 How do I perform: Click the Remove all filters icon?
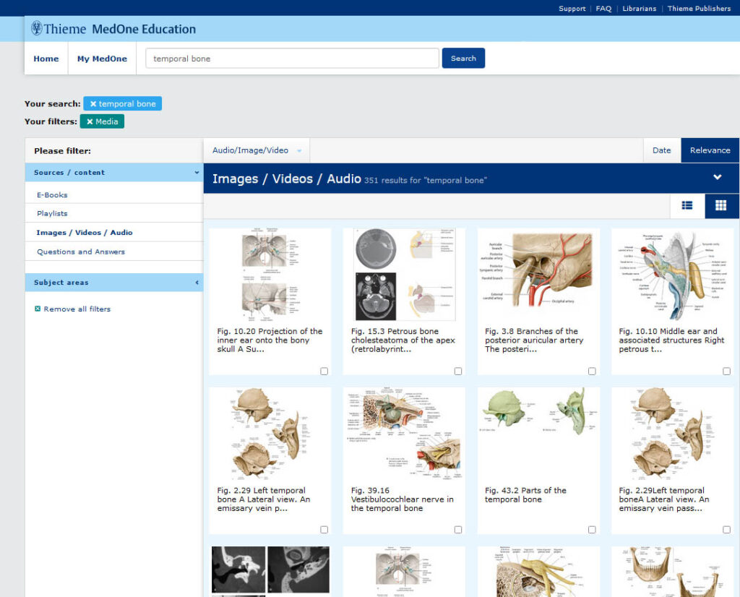click(38, 309)
